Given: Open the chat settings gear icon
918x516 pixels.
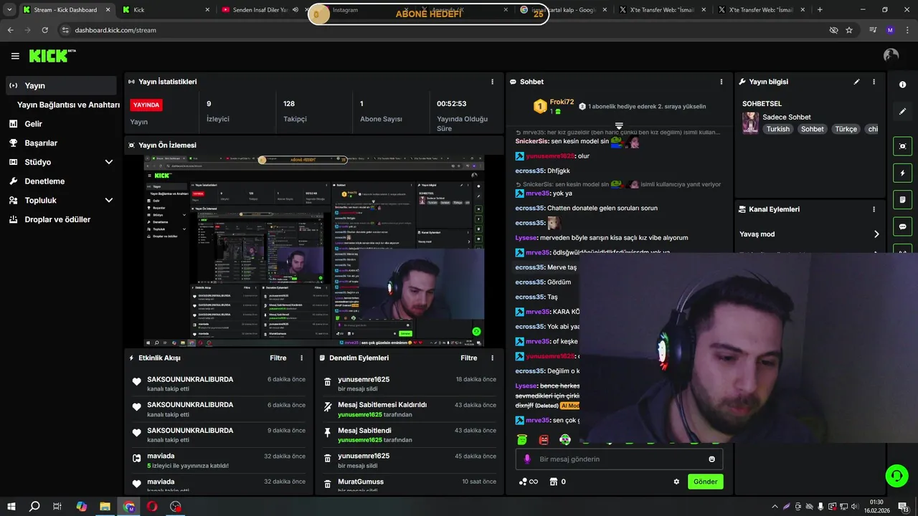Looking at the screenshot, I should (x=676, y=482).
